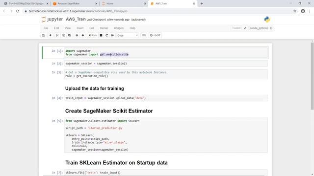The height and width of the screenshot is (176, 314).
Task: Go back in browser history
Action: point(4,11)
